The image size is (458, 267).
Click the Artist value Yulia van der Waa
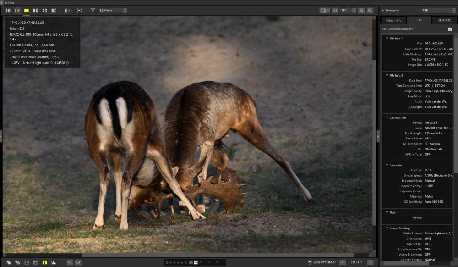point(436,101)
